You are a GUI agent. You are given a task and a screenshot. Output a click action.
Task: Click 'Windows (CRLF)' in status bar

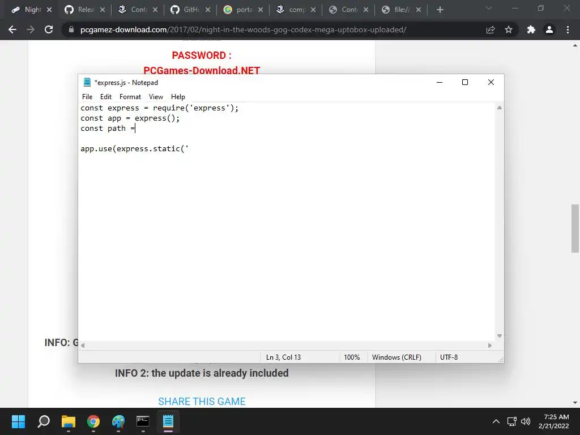396,357
